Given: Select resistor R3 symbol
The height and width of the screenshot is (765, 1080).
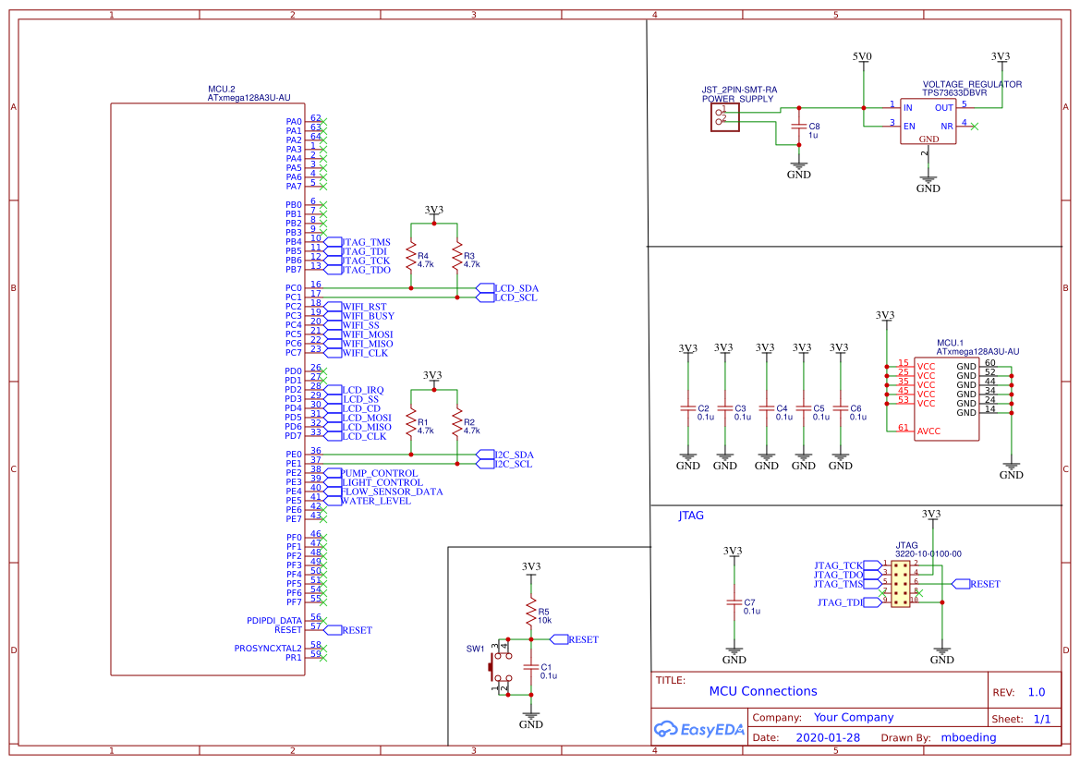Looking at the screenshot, I should pyautogui.click(x=456, y=257).
